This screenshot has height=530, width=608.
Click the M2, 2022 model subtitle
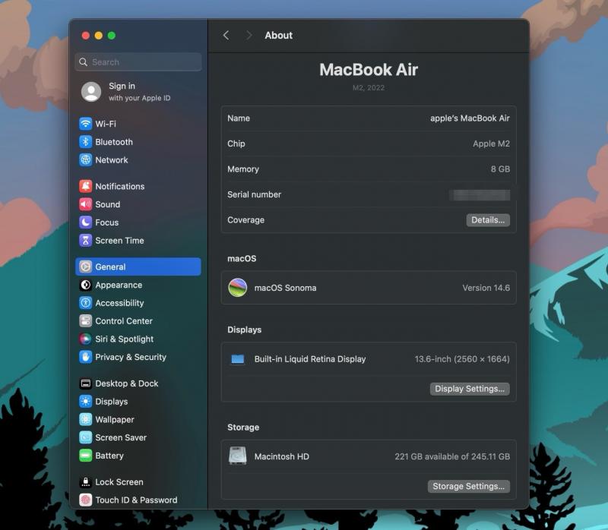coord(369,87)
